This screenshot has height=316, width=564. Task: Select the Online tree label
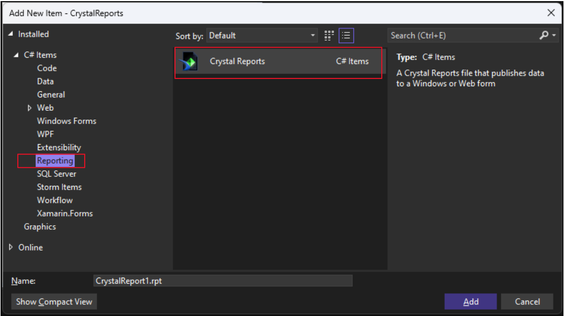[31, 248]
